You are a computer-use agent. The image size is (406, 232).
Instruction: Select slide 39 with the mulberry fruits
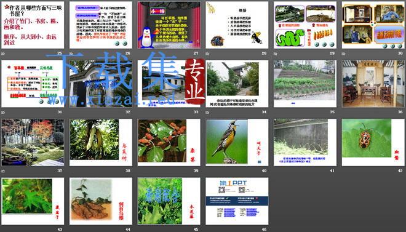click(x=169, y=142)
